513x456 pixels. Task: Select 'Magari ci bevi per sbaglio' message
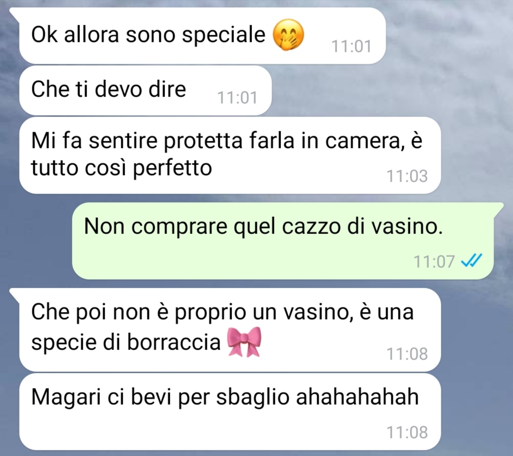[x=230, y=412]
